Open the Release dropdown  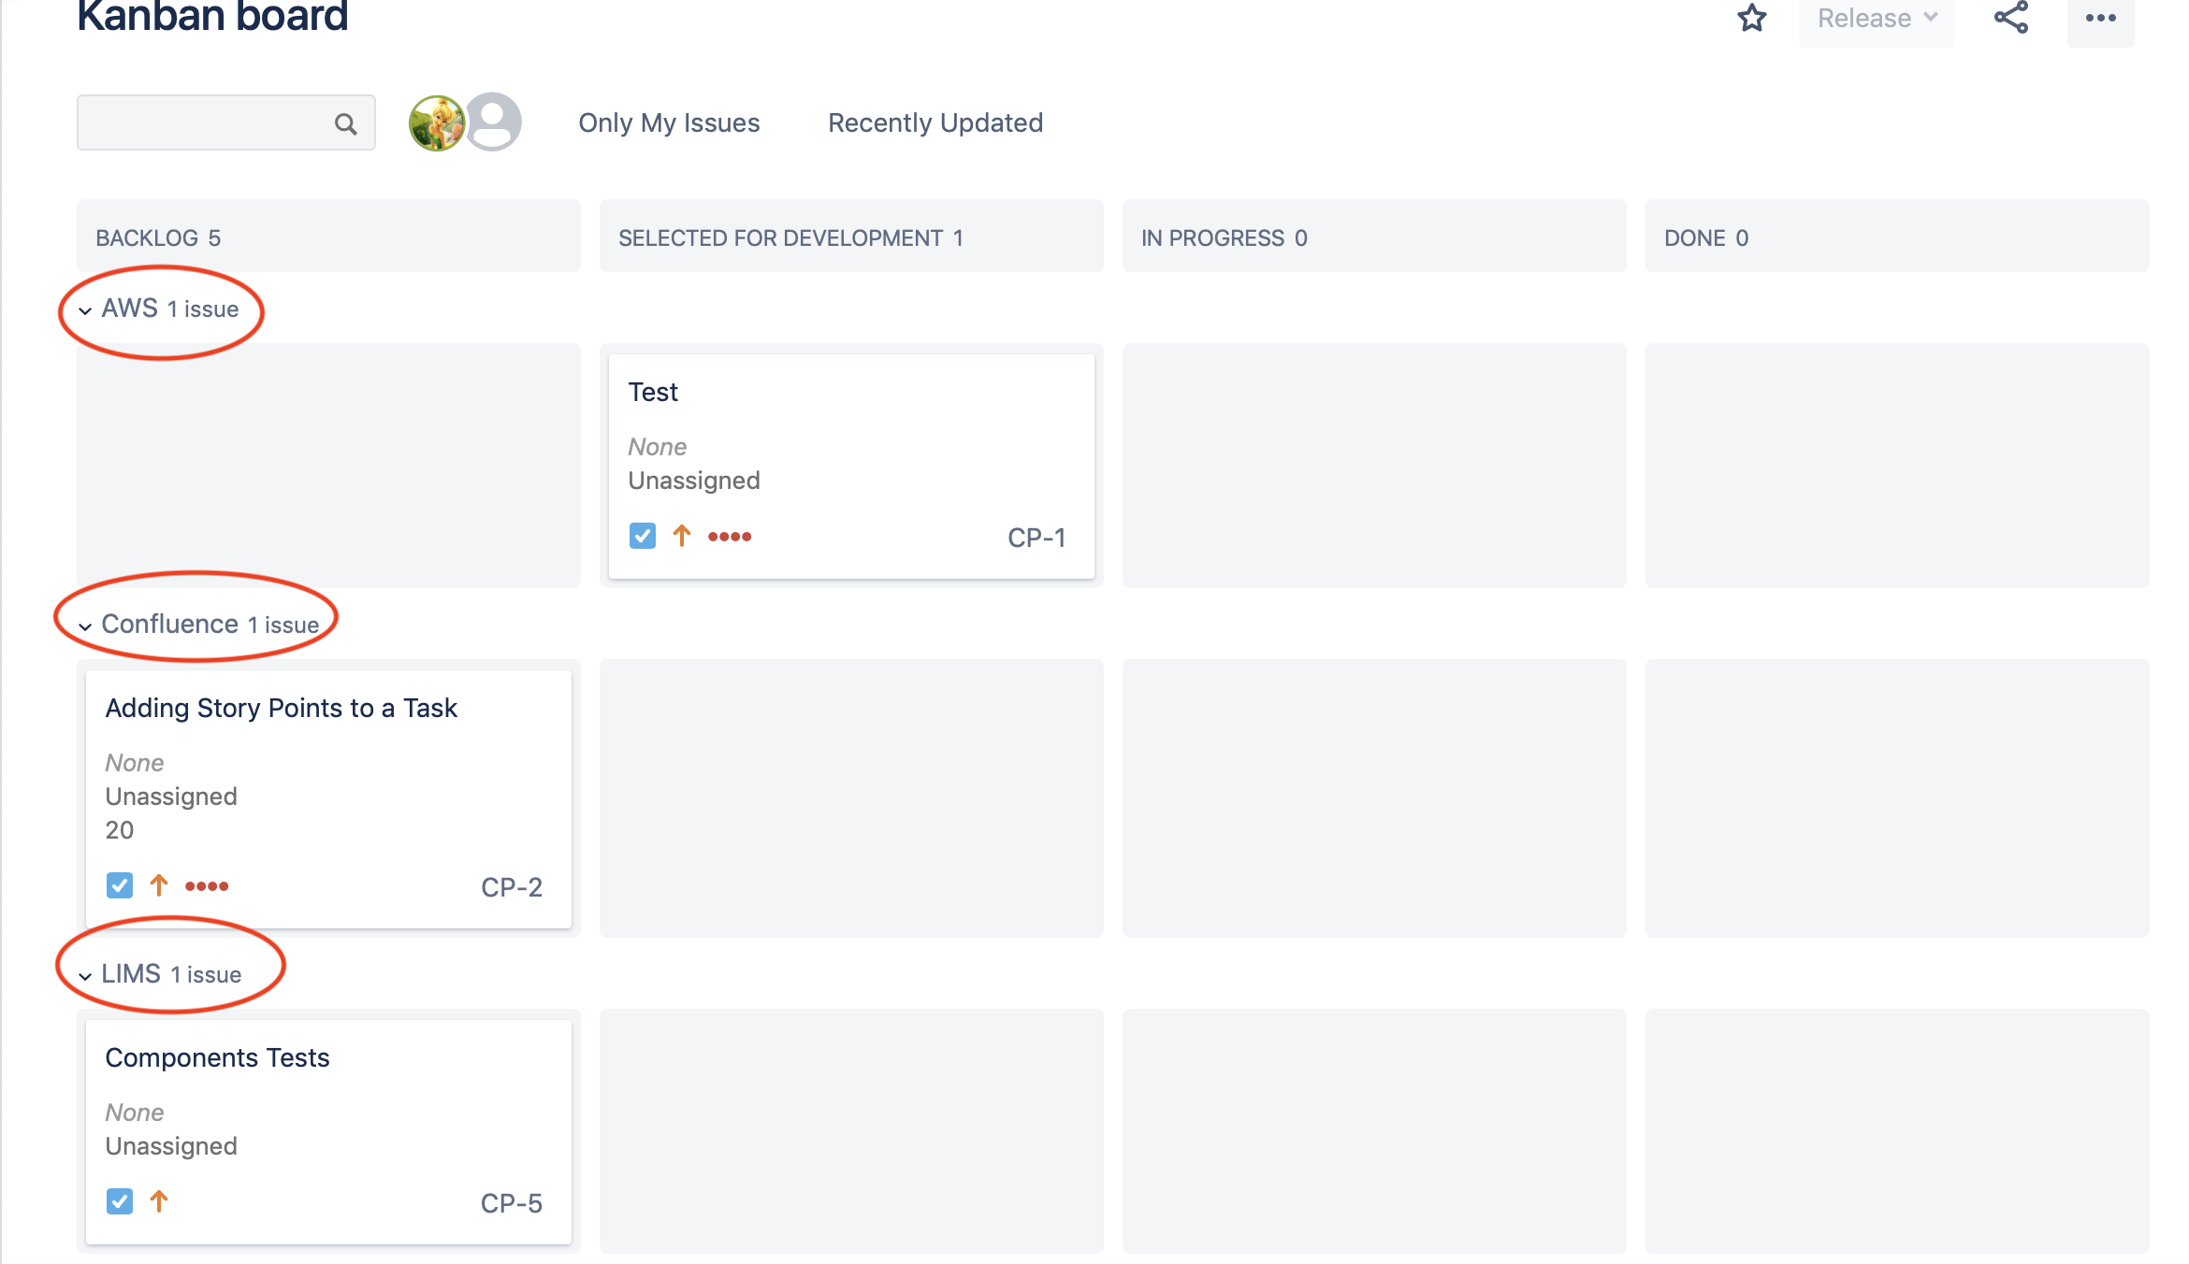1877,19
